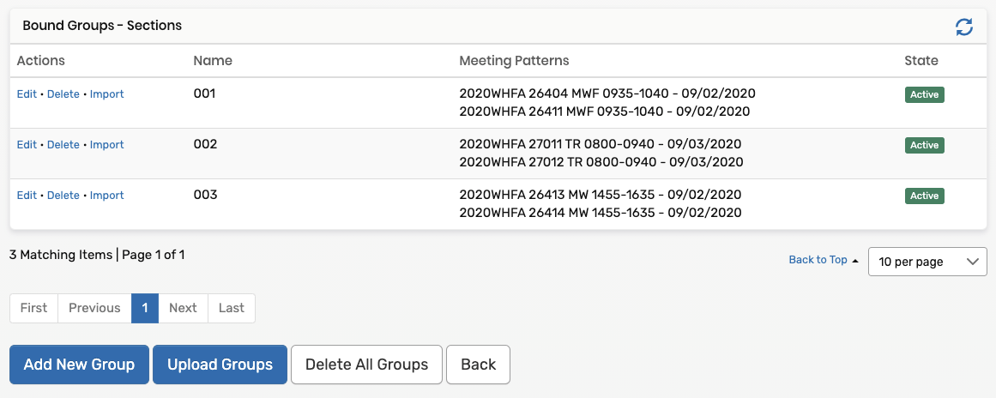Image resolution: width=996 pixels, height=398 pixels.
Task: Import into bound group 002
Action: point(107,145)
